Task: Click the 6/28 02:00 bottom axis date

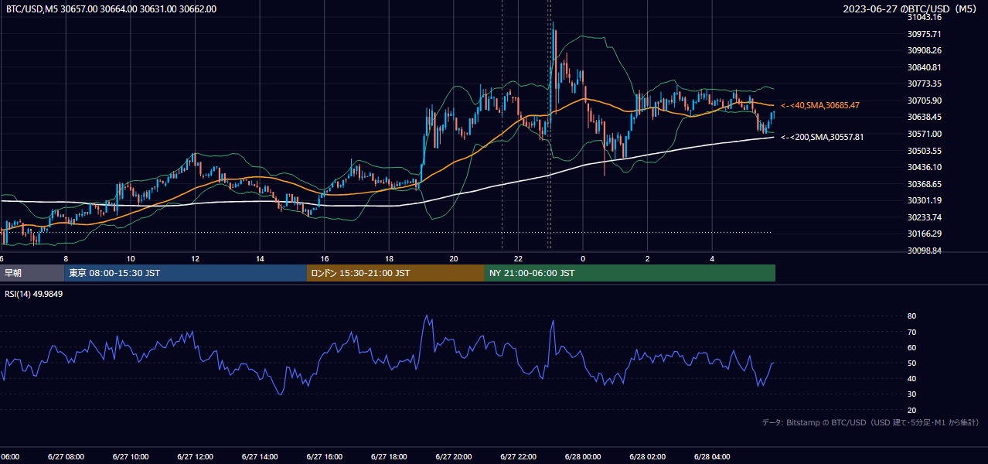Action: pyautogui.click(x=648, y=457)
